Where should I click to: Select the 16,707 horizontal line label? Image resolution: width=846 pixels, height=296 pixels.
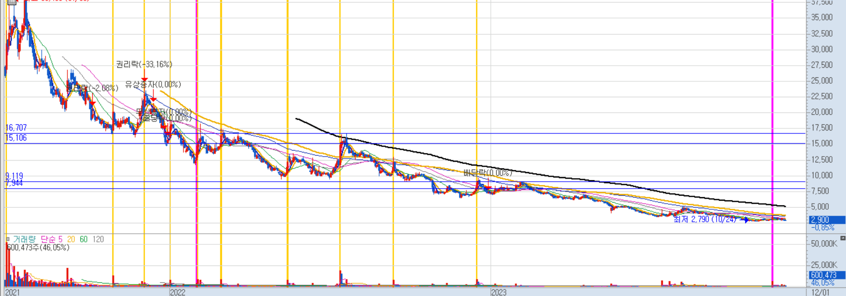16,128
